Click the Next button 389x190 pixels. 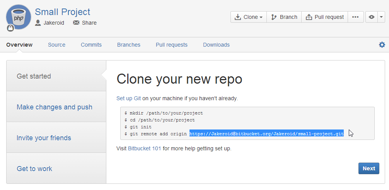[x=369, y=168]
